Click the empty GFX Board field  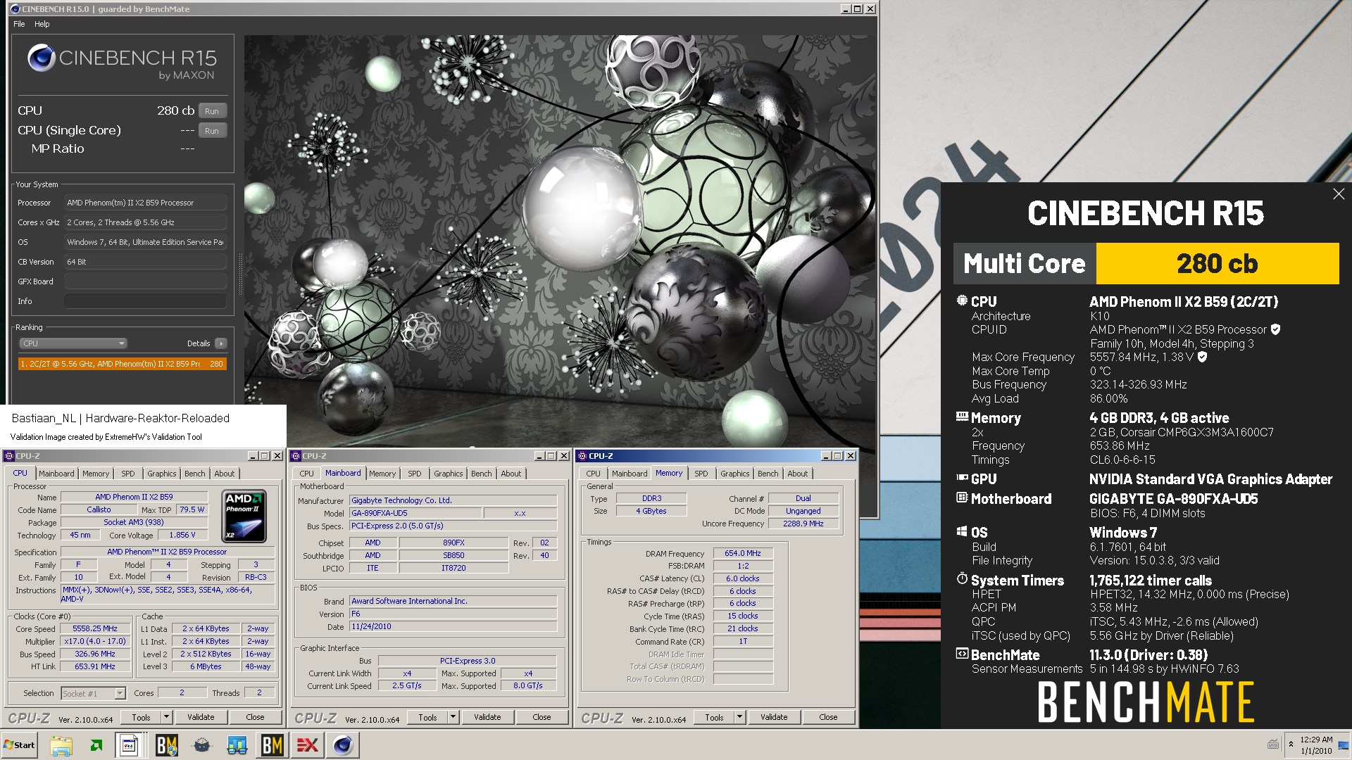pos(145,281)
